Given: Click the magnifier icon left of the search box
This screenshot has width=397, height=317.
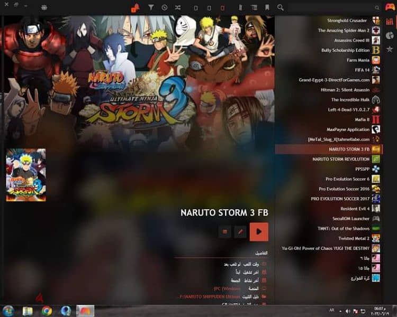Looking at the screenshot, I should coord(280,7).
